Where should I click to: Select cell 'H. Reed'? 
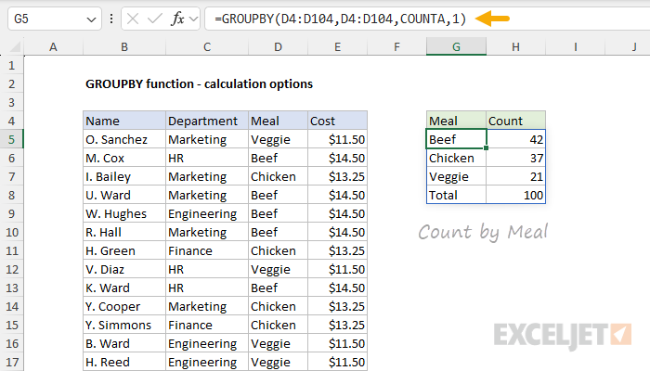point(124,363)
